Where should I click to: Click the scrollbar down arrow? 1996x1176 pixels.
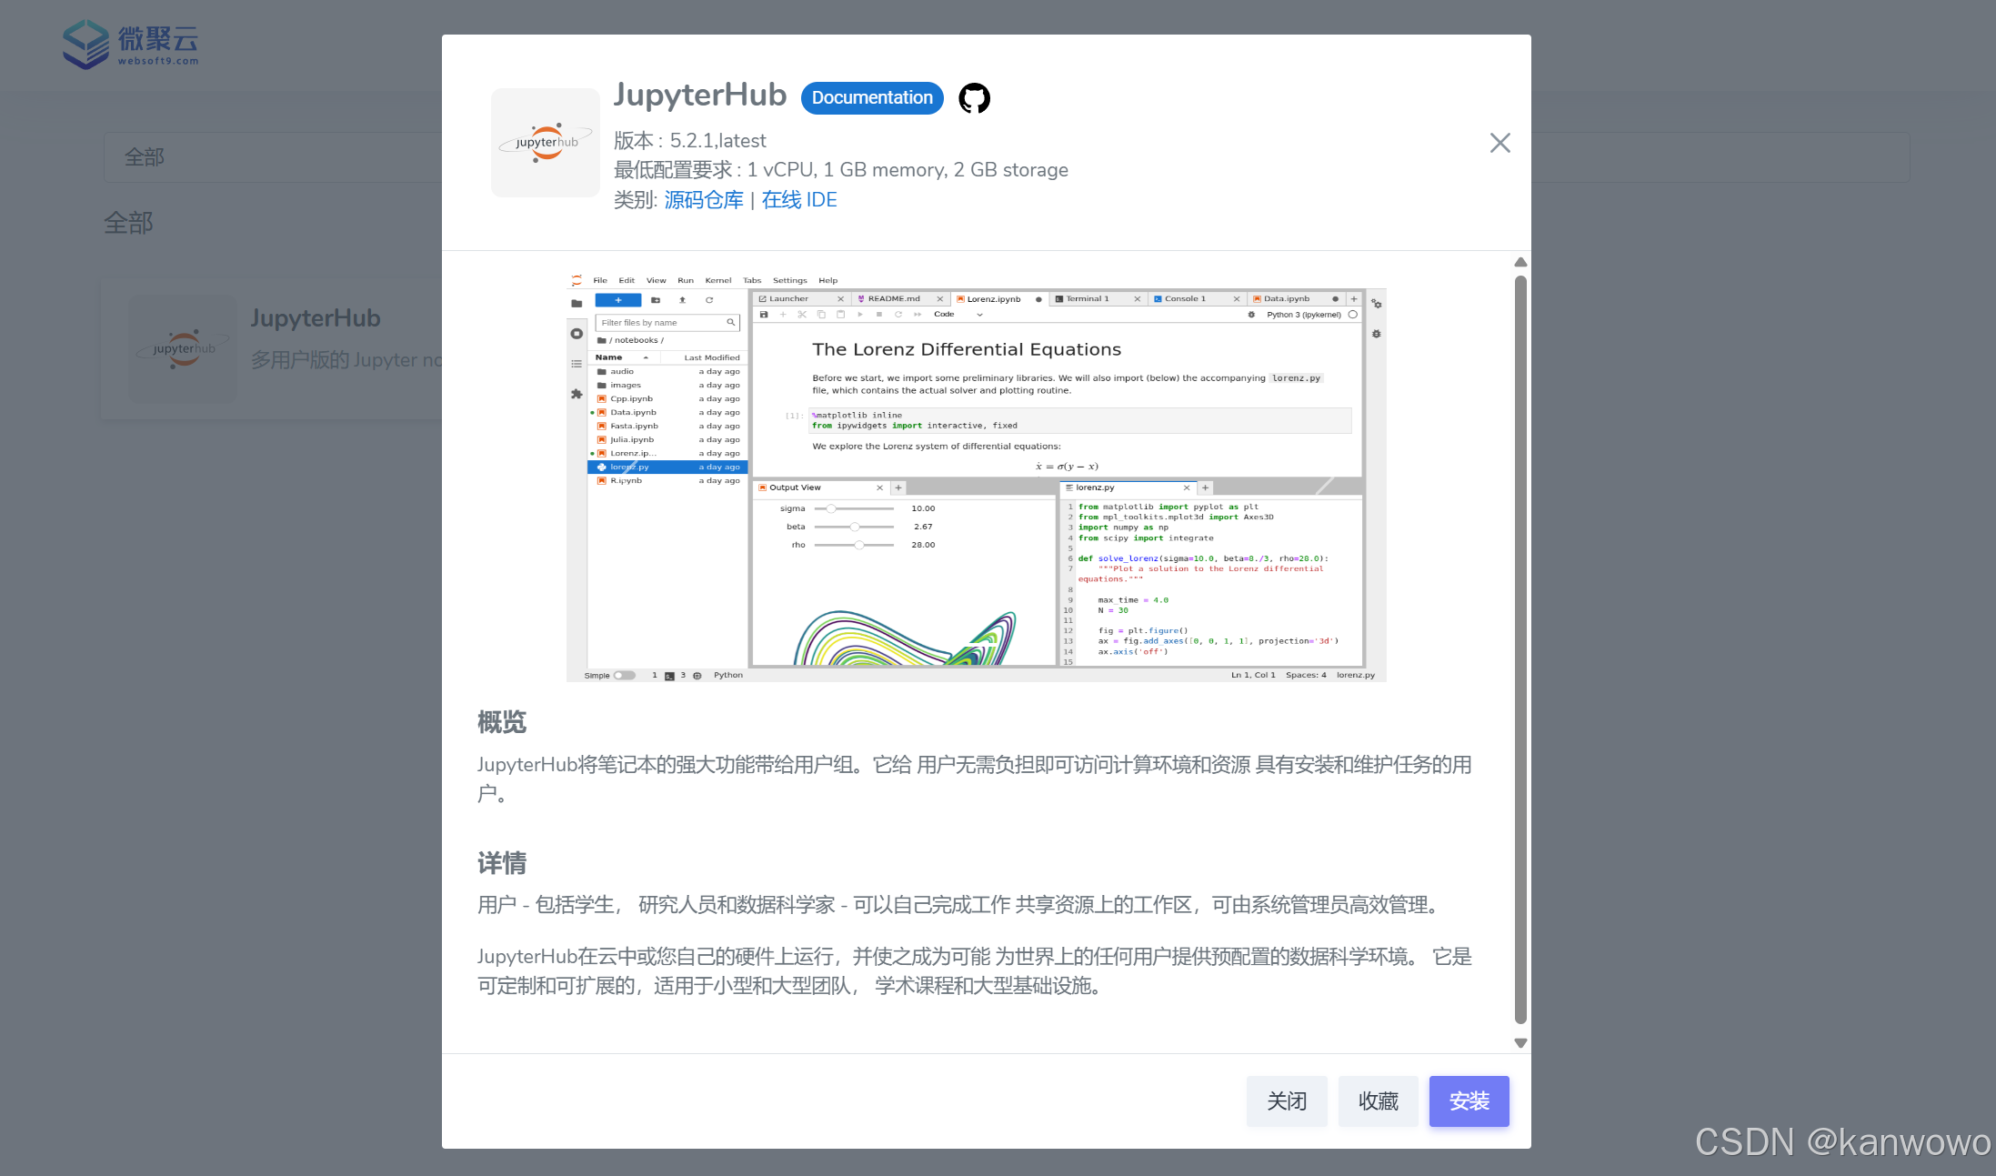coord(1520,1043)
